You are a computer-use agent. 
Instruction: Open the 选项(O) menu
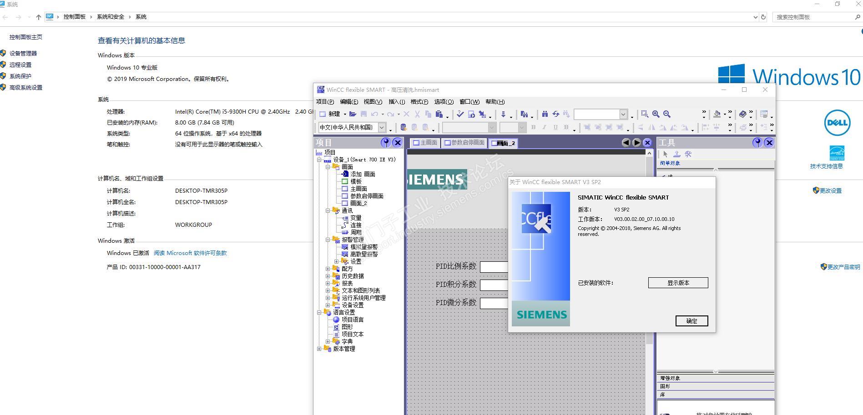click(444, 102)
